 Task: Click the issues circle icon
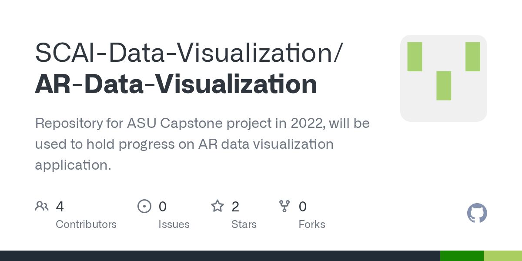pyautogui.click(x=144, y=206)
